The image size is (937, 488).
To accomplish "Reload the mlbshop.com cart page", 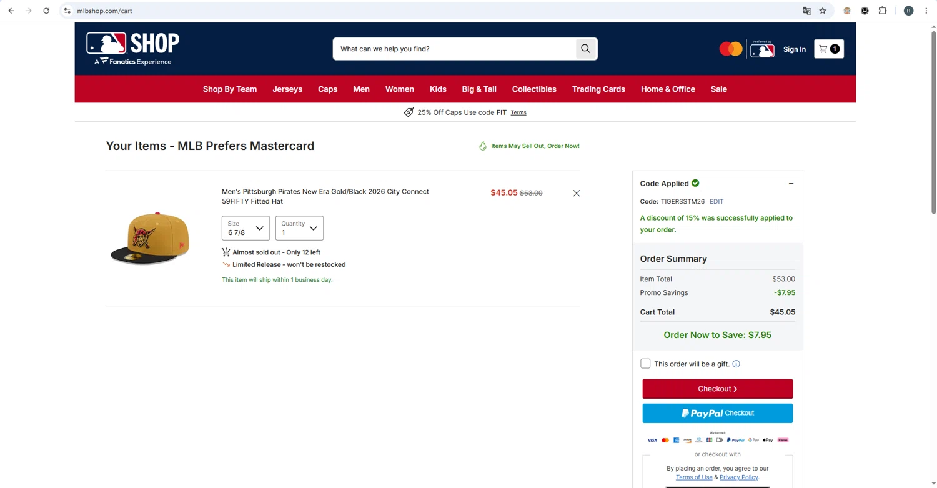I will (x=46, y=11).
